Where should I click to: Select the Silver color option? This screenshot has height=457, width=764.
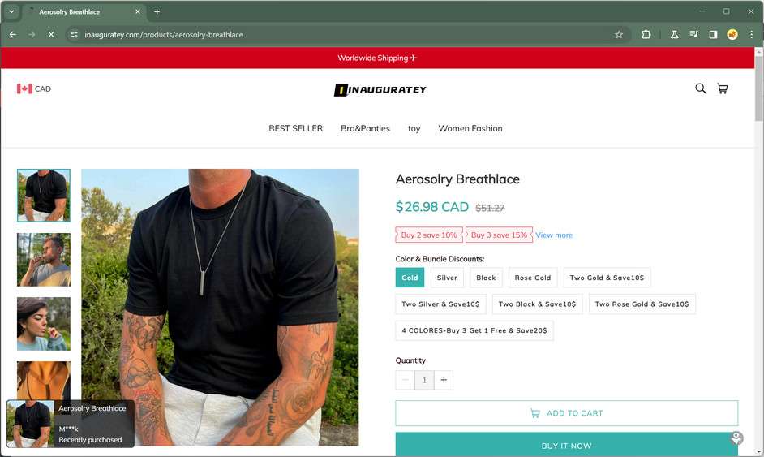click(x=447, y=278)
